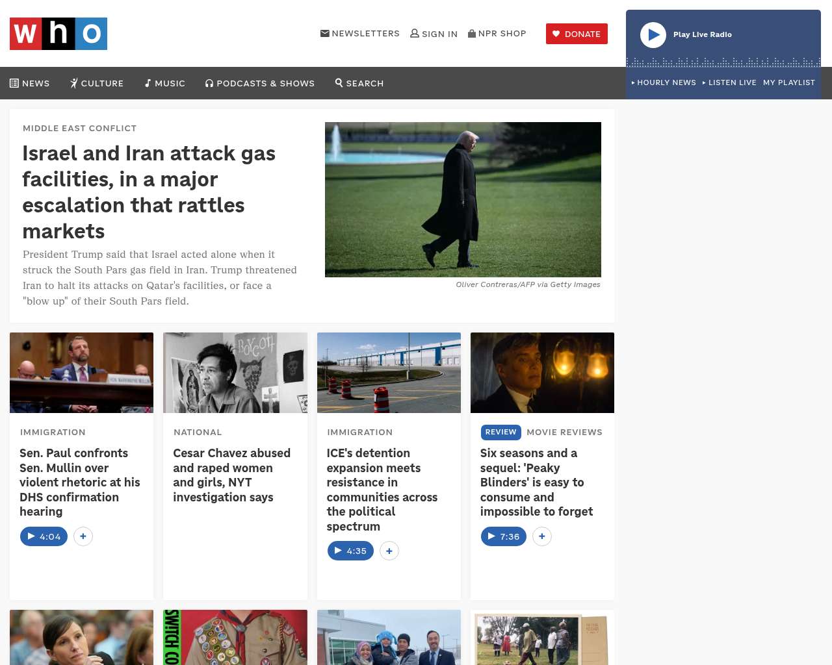Add Sen. Paul story to playlist
This screenshot has width=832, height=665.
coord(83,536)
